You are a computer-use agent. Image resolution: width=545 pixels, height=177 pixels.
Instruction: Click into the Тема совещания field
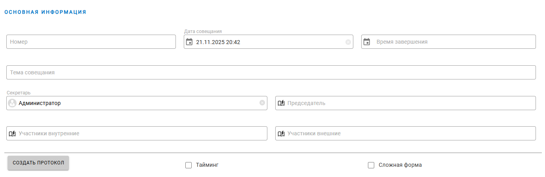pos(271,72)
